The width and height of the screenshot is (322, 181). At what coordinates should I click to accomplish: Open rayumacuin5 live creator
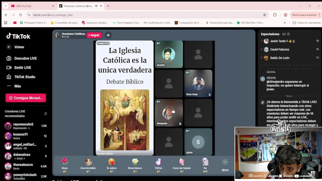25,126
